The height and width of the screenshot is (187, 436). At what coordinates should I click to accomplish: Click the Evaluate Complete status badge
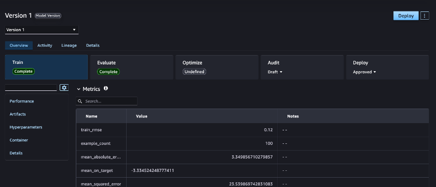click(x=108, y=72)
